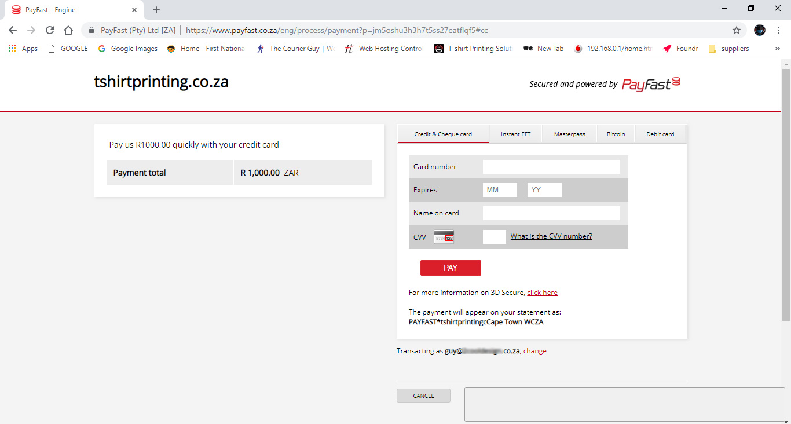Viewport: 791px width, 424px height.
Task: Open Chrome's three-dot menu
Action: pos(778,30)
